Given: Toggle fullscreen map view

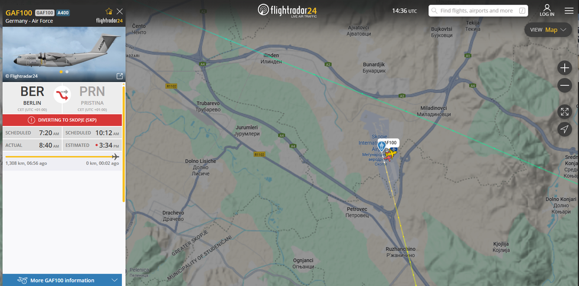Looking at the screenshot, I should (565, 112).
